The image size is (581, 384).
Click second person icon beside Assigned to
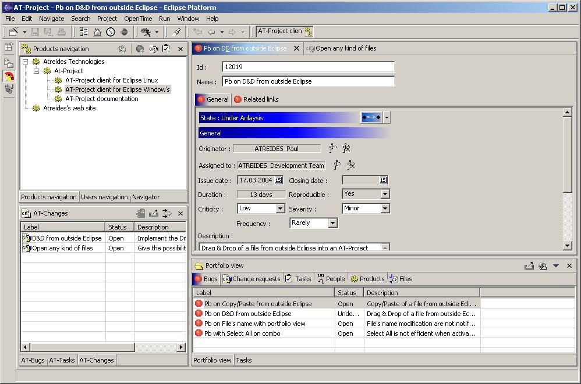pos(351,165)
